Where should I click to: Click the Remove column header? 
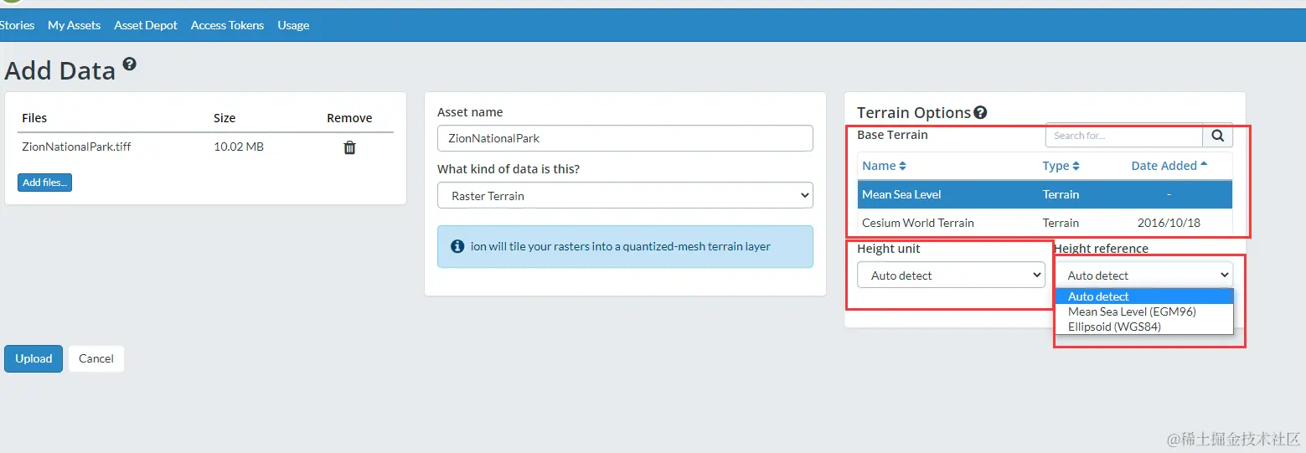click(349, 118)
